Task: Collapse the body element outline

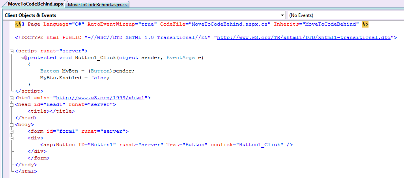Action: click(11, 124)
